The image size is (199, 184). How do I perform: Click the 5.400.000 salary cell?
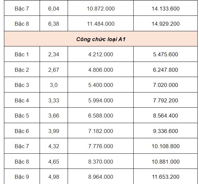tap(101, 85)
